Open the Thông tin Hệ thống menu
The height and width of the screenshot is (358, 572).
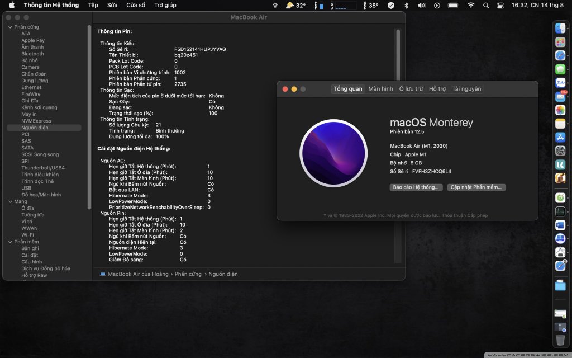(51, 5)
